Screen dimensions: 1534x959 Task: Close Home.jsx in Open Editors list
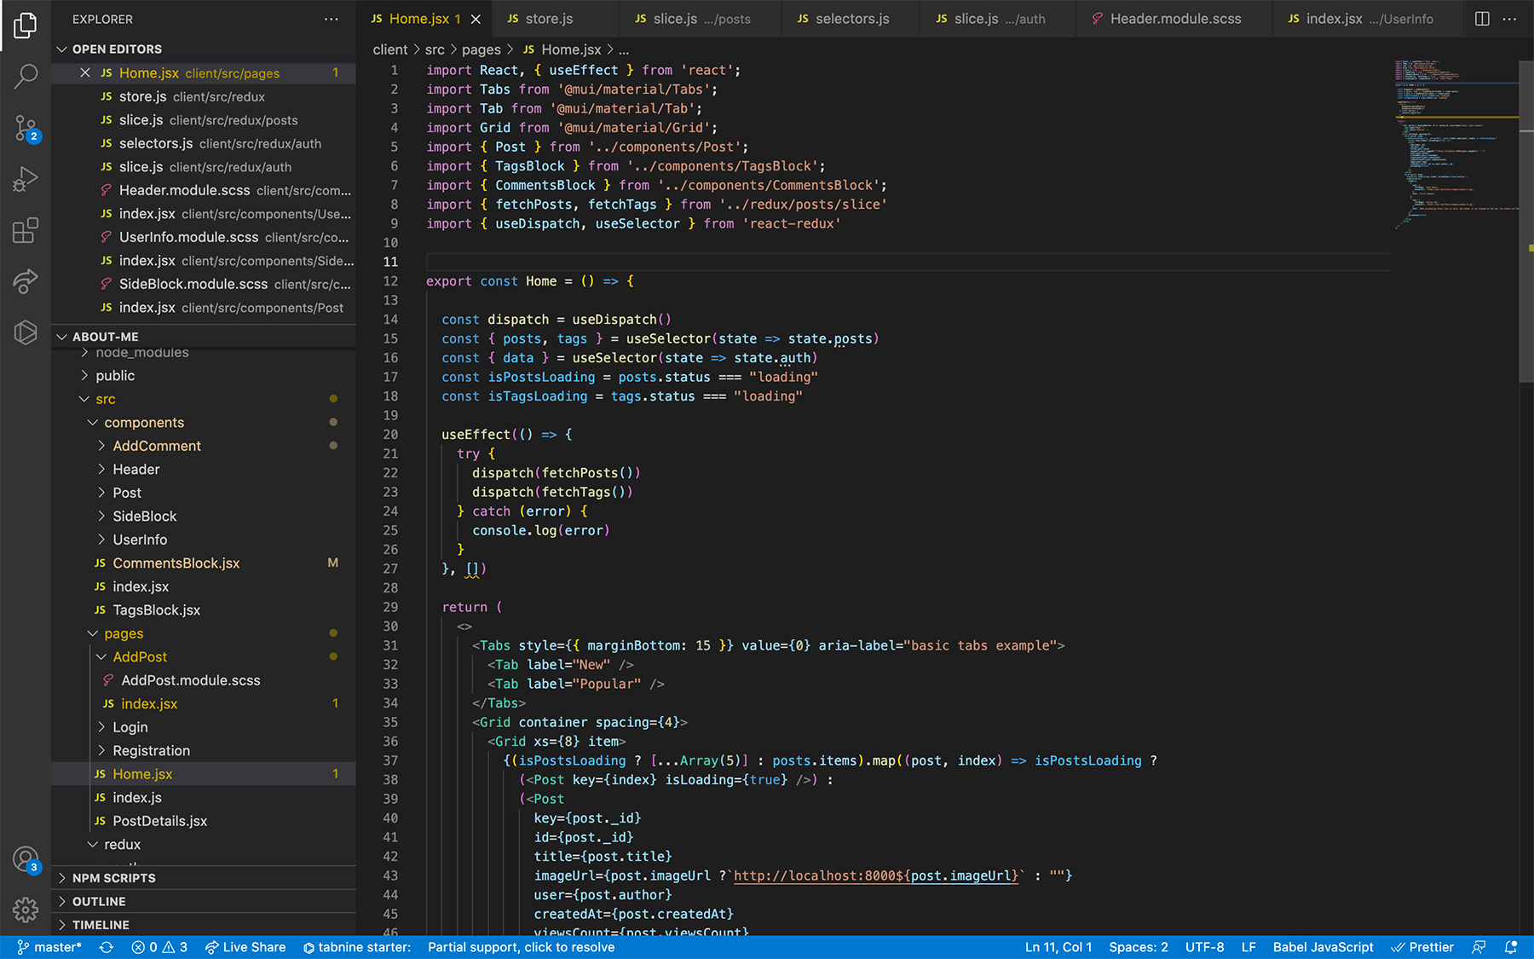coord(85,73)
